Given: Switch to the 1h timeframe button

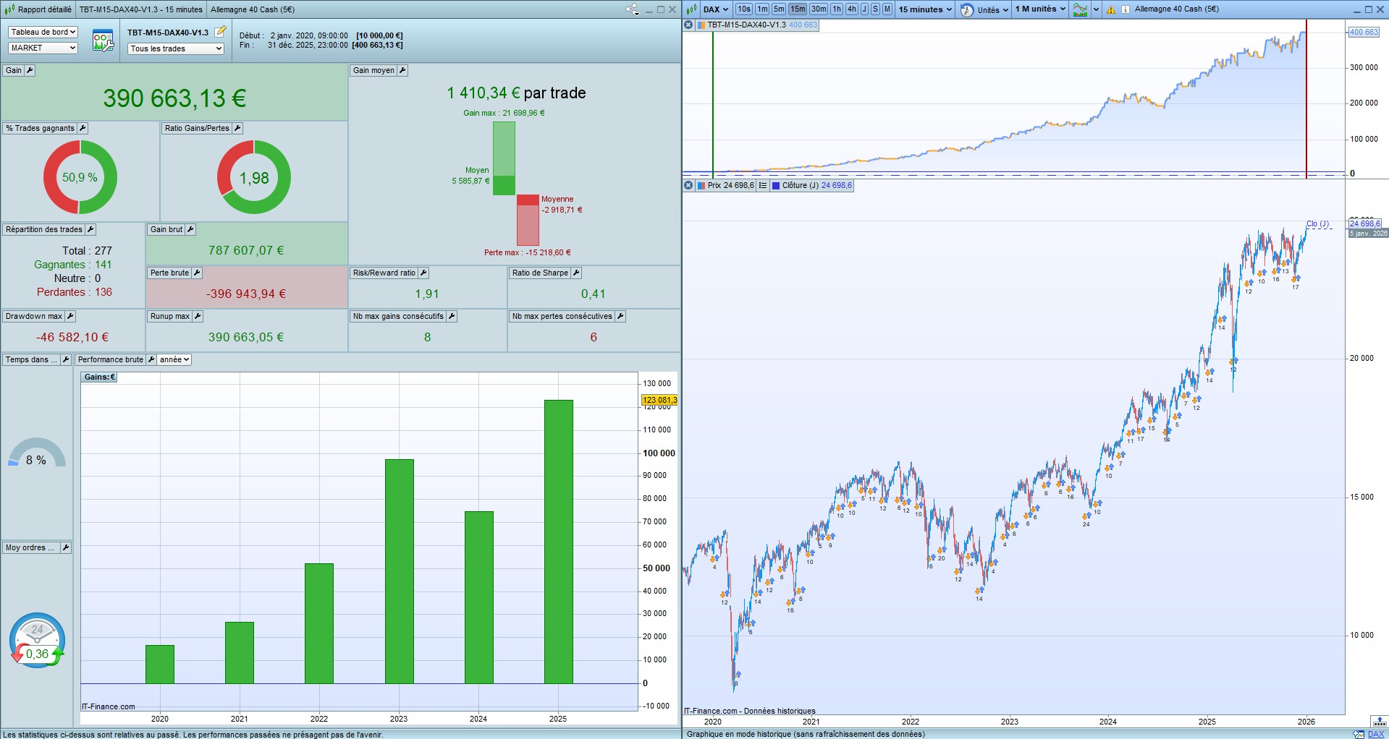Looking at the screenshot, I should (836, 9).
